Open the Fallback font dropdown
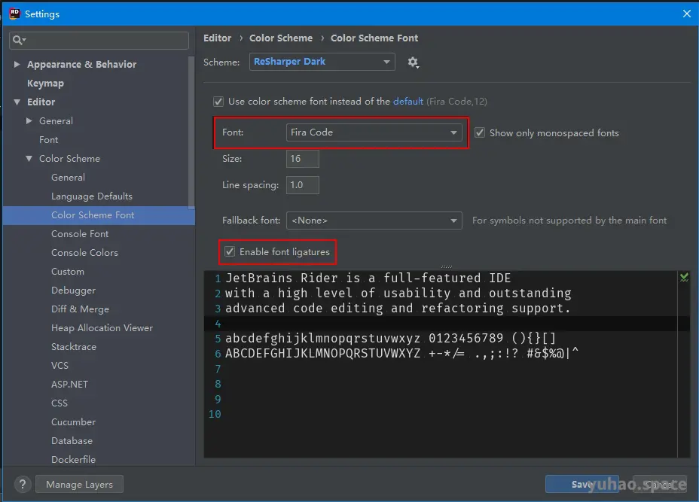The height and width of the screenshot is (502, 699). pyautogui.click(x=374, y=221)
